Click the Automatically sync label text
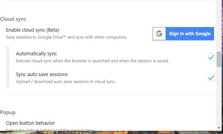223x134 pixels. pyautogui.click(x=36, y=54)
